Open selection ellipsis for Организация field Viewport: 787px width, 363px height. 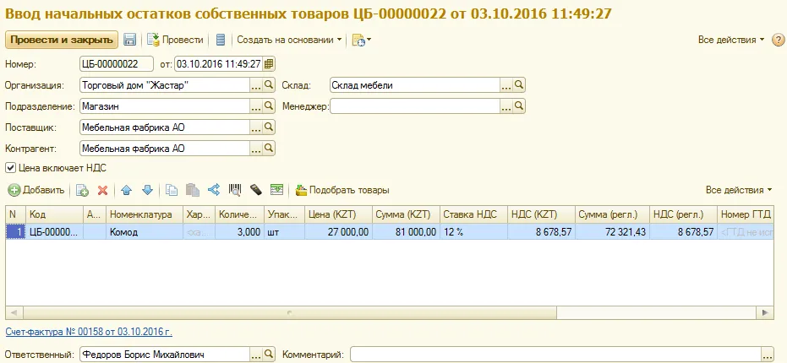point(256,85)
